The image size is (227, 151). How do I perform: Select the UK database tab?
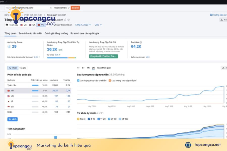[32, 25]
